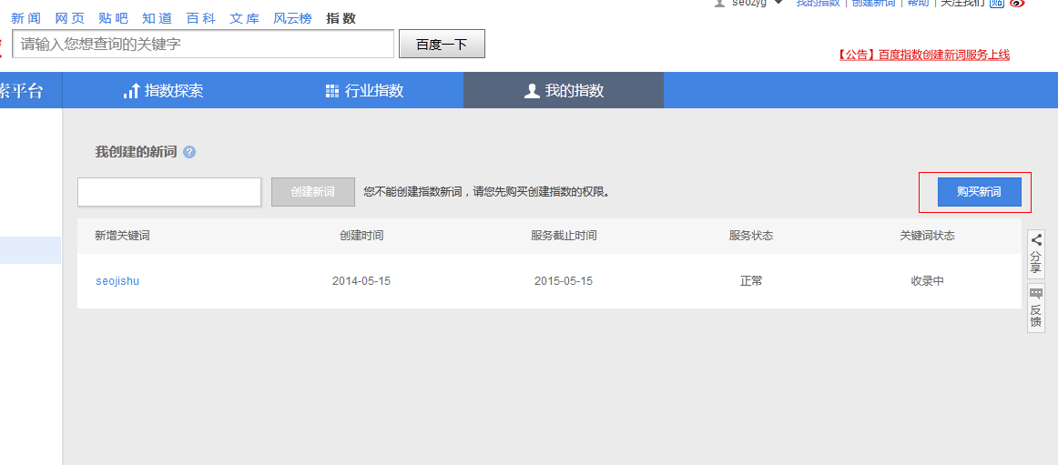Click the Baidu Tieba follow icon

click(x=996, y=3)
